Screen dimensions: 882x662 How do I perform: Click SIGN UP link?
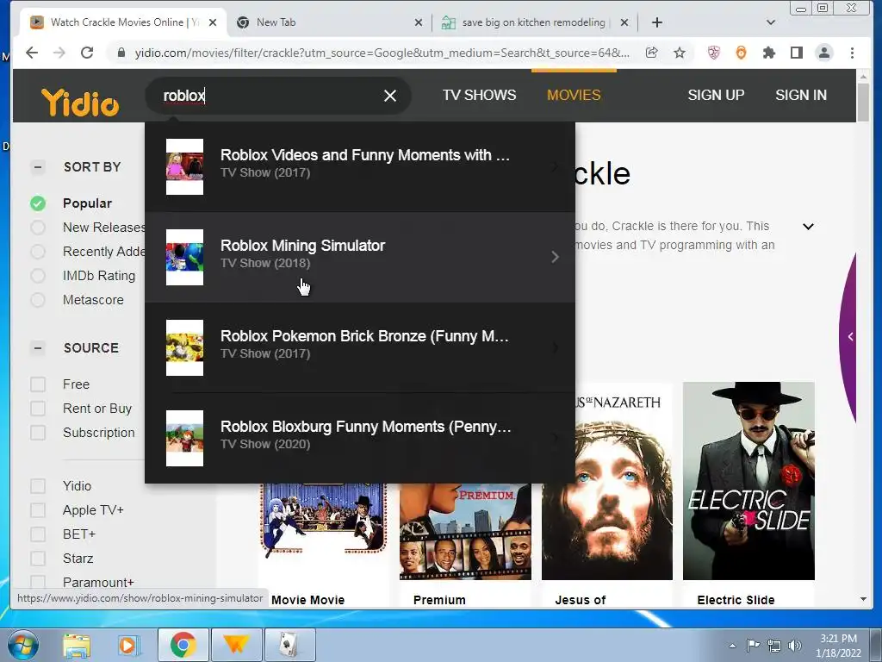pos(716,95)
